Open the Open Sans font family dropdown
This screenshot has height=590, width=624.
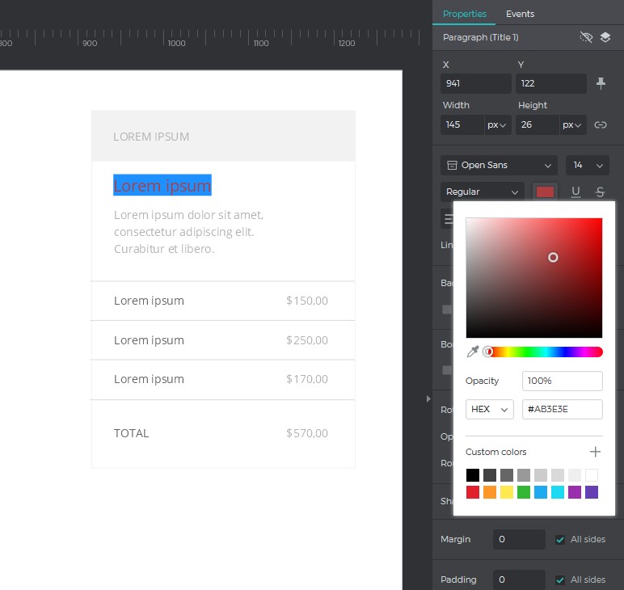499,165
